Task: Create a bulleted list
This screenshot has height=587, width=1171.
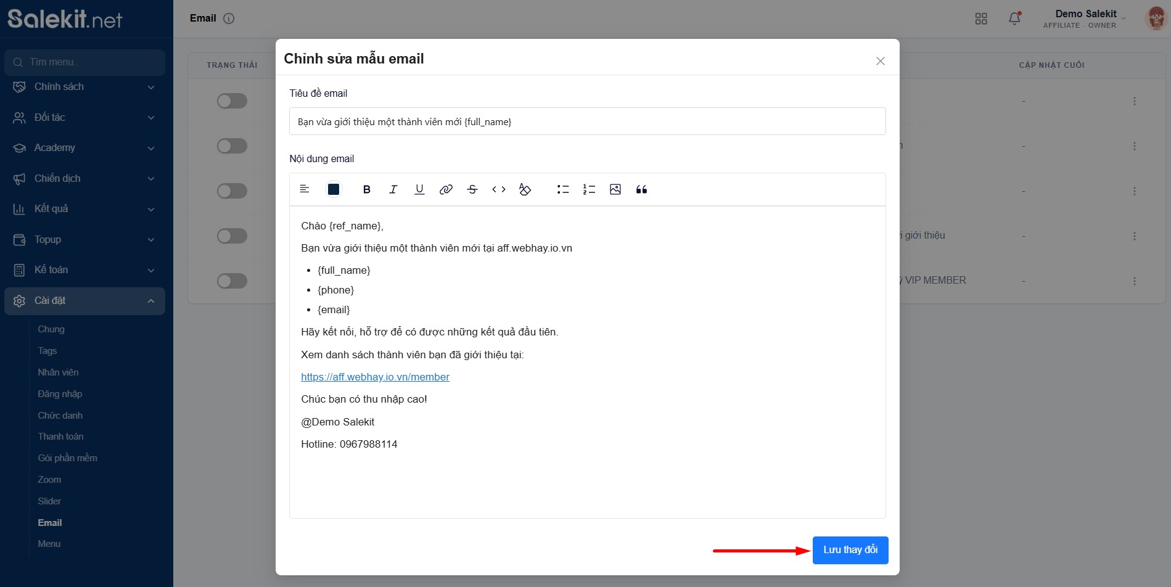Action: tap(562, 189)
